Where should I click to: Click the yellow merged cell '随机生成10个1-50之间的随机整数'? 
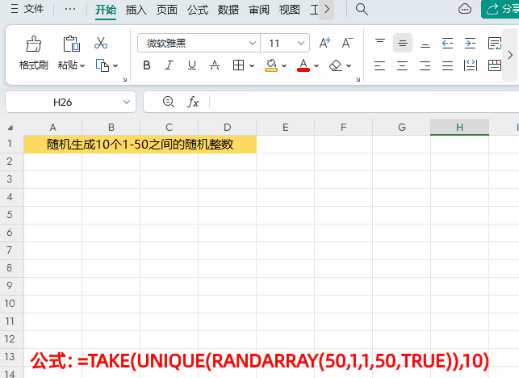pos(140,144)
